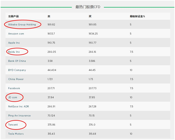The image size is (175, 140).
Task: Open the Facebook stock link
Action: (x=14, y=88)
